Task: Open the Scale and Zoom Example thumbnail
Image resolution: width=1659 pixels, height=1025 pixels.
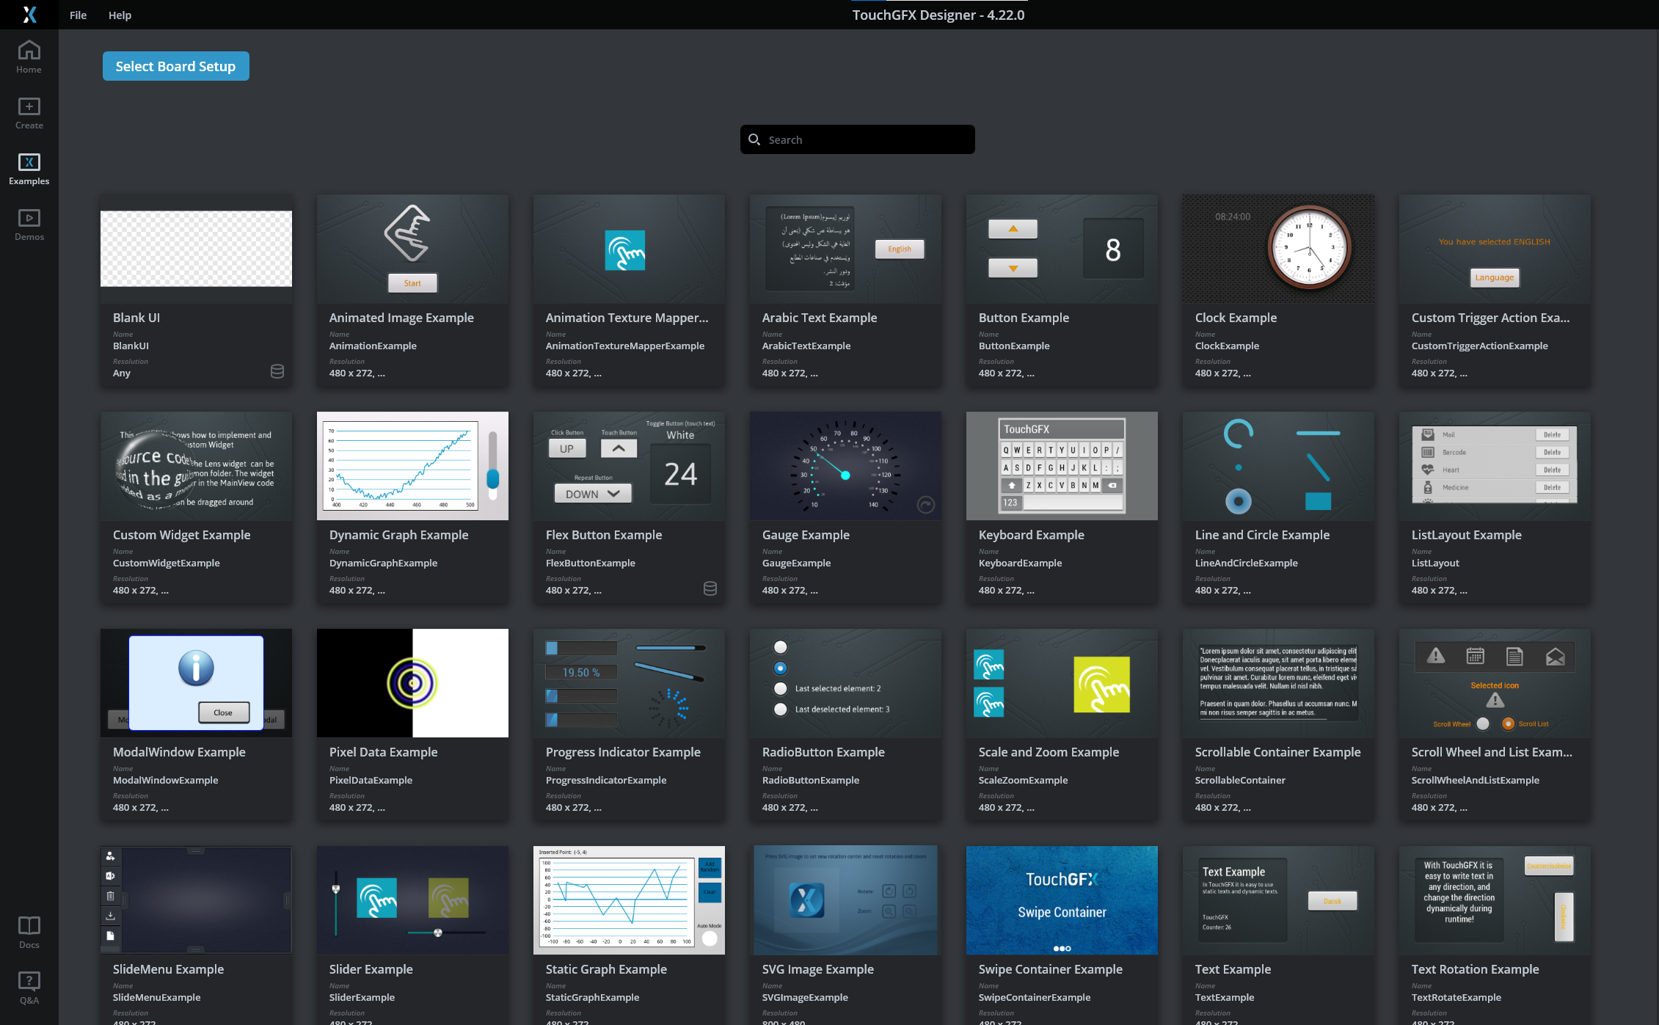Action: 1062,683
